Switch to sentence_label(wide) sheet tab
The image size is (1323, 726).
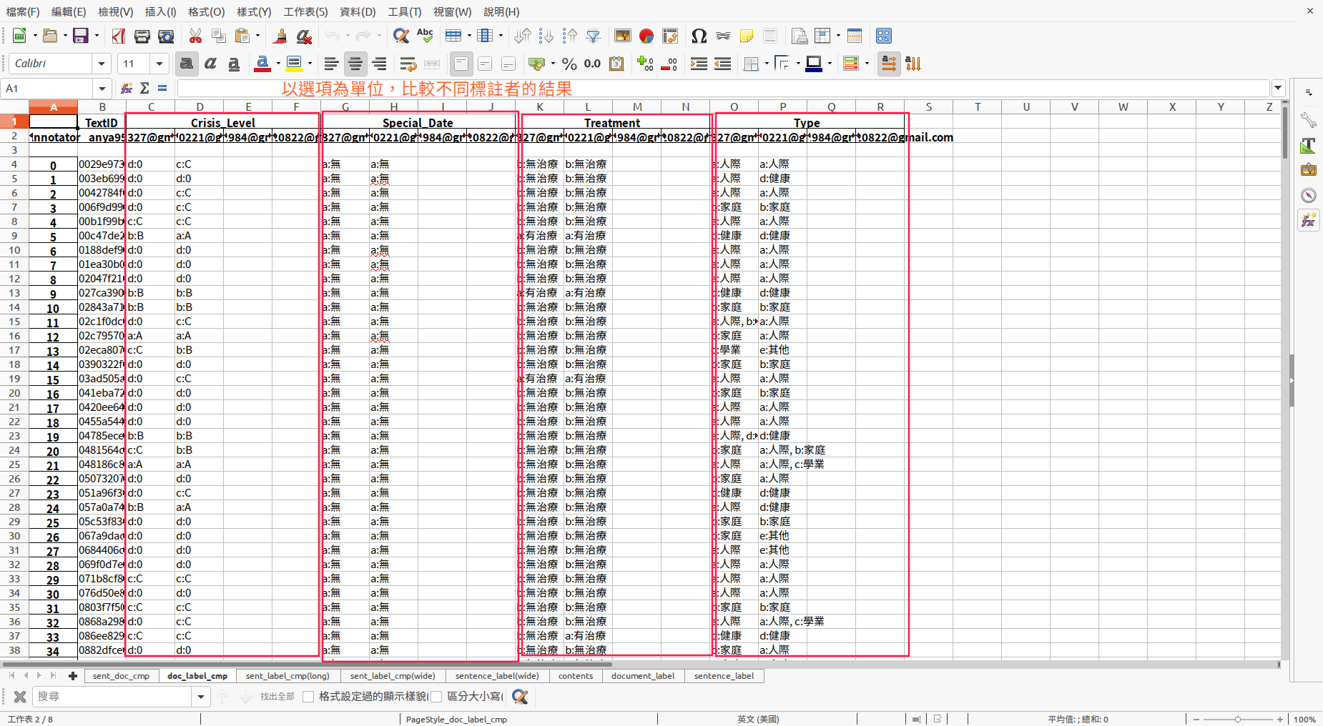coord(497,675)
